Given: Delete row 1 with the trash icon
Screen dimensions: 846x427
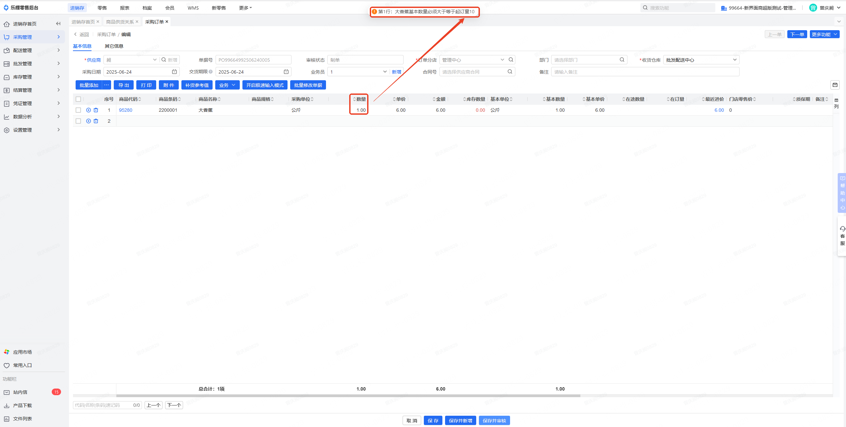Looking at the screenshot, I should click(96, 110).
